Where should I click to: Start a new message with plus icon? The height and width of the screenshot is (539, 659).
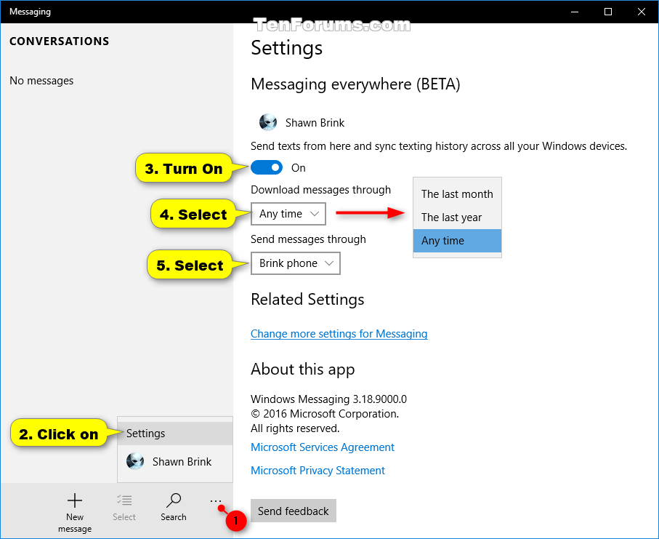point(75,500)
